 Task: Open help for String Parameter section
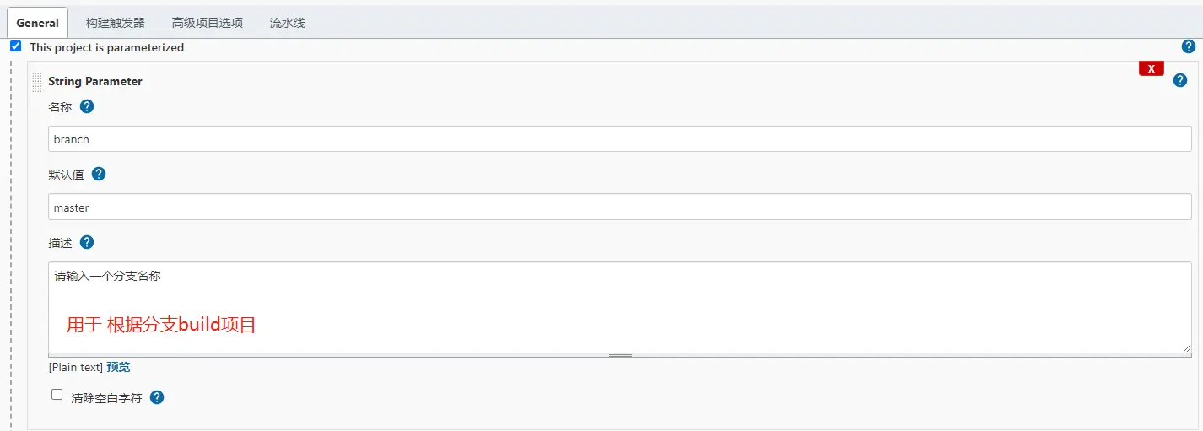[x=1180, y=80]
